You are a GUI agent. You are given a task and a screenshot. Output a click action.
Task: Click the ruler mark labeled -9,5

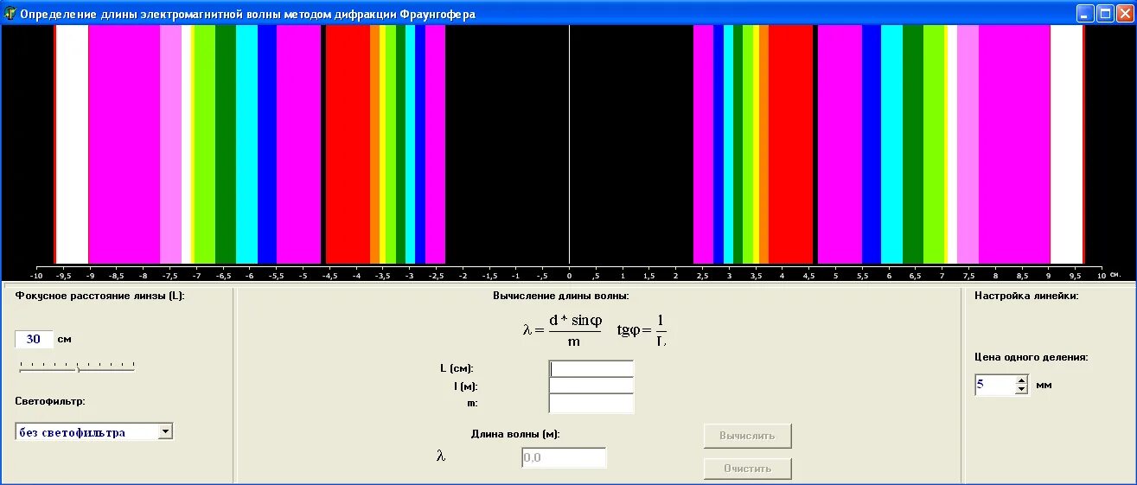pyautogui.click(x=63, y=275)
